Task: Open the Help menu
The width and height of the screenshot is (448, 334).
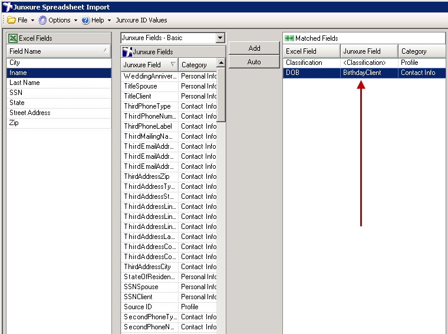Action: pos(97,20)
